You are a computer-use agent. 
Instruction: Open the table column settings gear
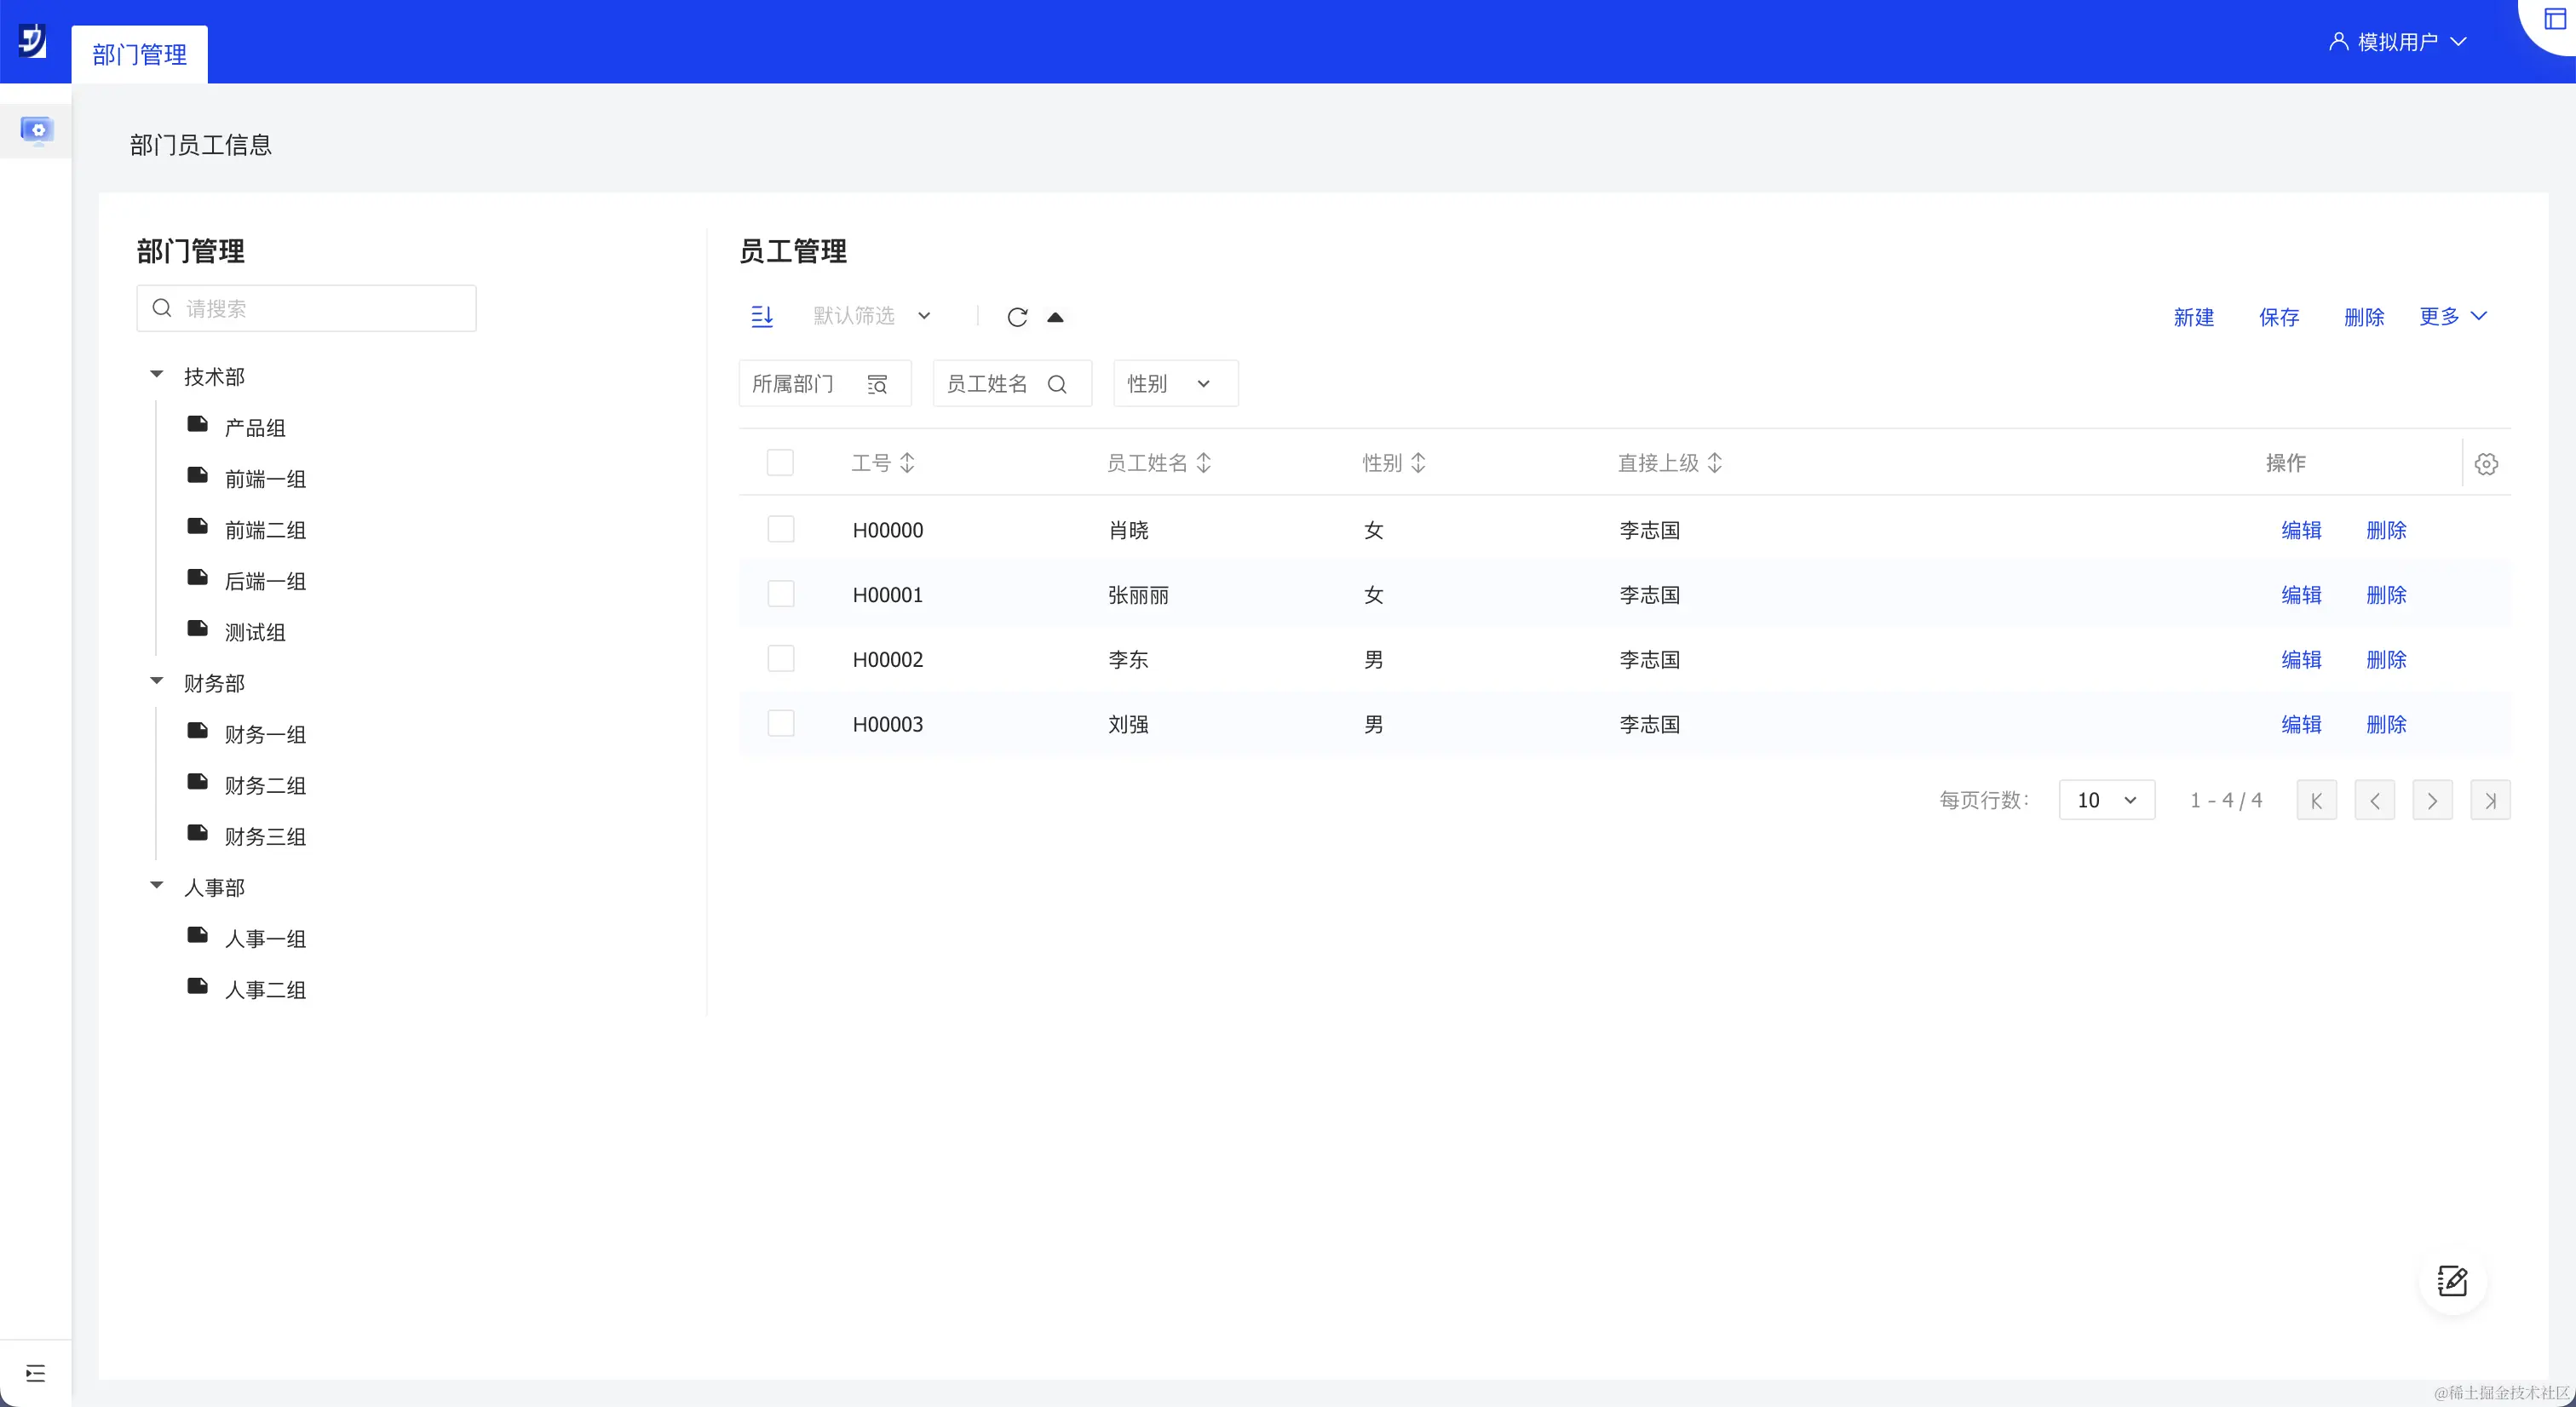click(2486, 463)
